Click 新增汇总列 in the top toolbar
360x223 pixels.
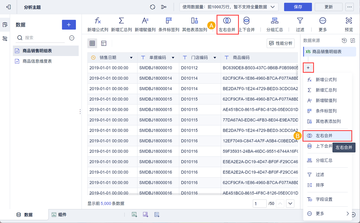[x=121, y=25]
